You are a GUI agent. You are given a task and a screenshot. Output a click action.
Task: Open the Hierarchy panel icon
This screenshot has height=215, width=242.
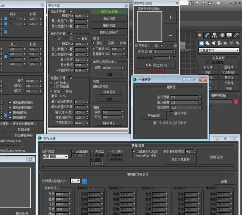[215, 35]
